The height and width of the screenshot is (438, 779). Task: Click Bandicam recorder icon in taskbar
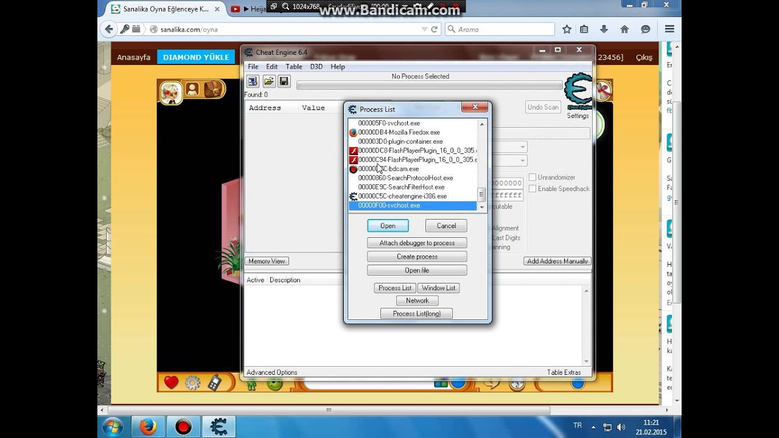tap(183, 426)
